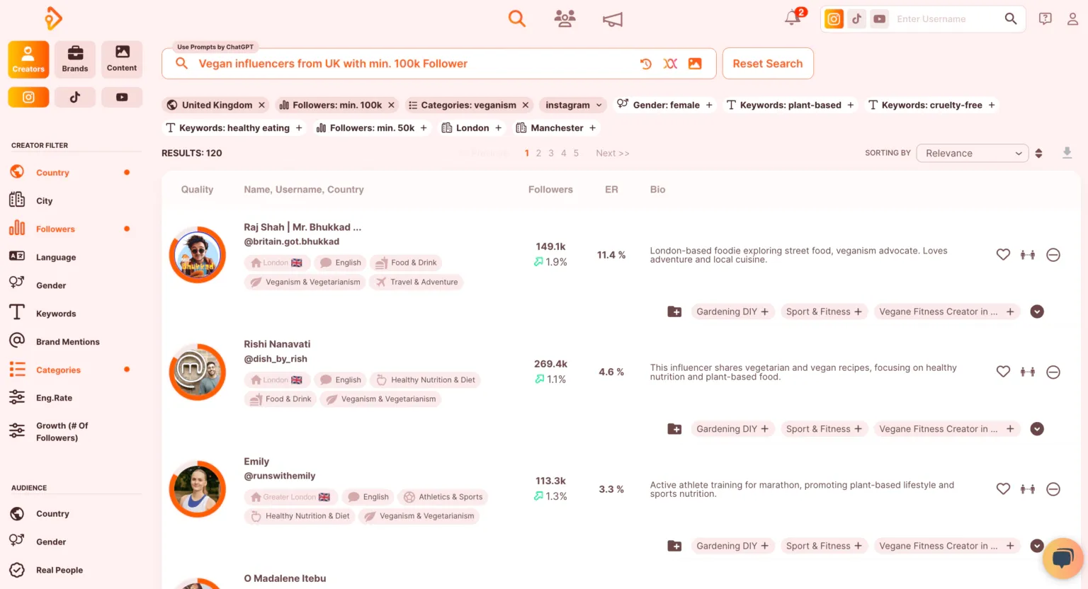The height and width of the screenshot is (589, 1088).
Task: Expand list options for Raj Shah row
Action: pyautogui.click(x=1037, y=311)
